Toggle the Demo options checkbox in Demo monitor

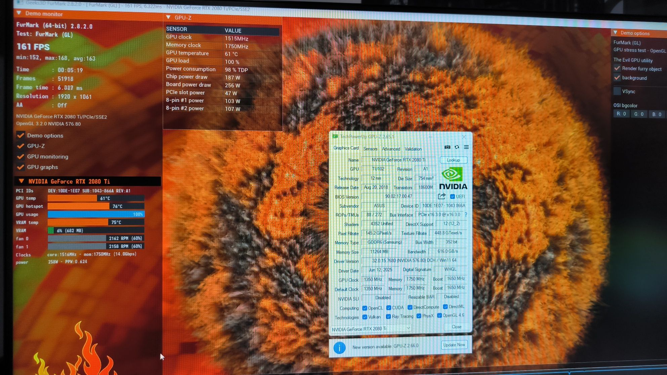point(21,135)
